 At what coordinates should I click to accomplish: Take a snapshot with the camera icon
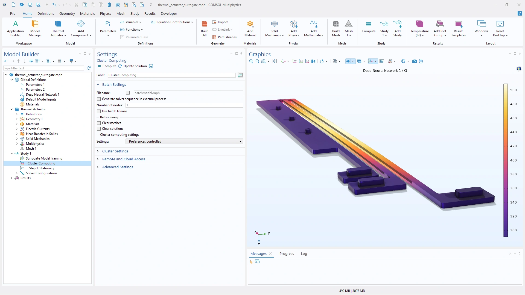(415, 61)
